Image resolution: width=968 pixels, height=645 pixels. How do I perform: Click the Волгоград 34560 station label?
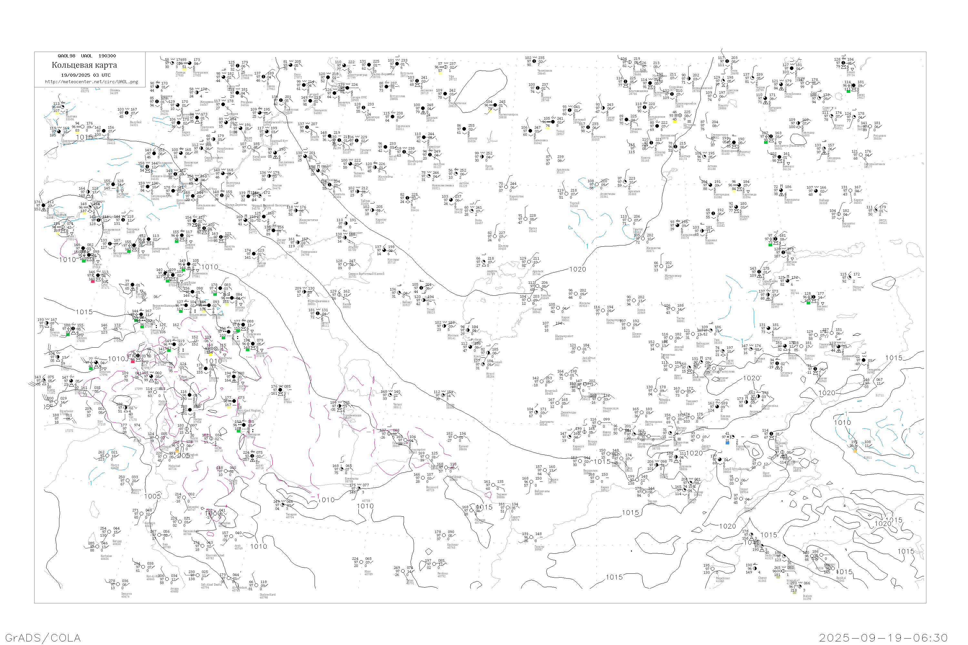(x=233, y=184)
